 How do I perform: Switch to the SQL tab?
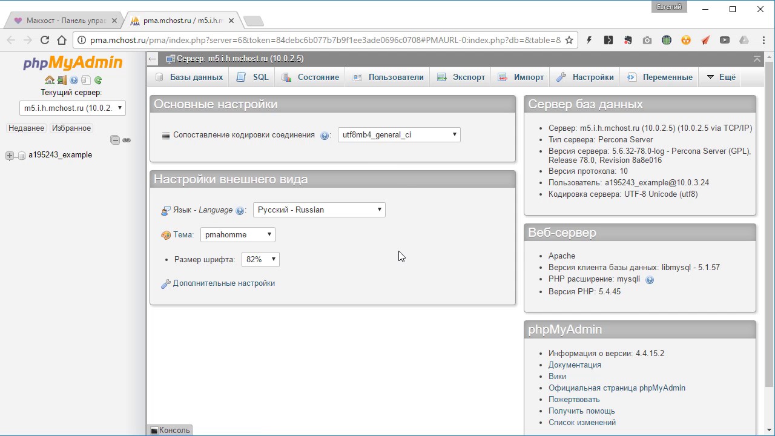click(x=252, y=77)
